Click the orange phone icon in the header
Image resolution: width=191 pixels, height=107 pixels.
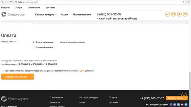pyautogui.click(x=167, y=14)
